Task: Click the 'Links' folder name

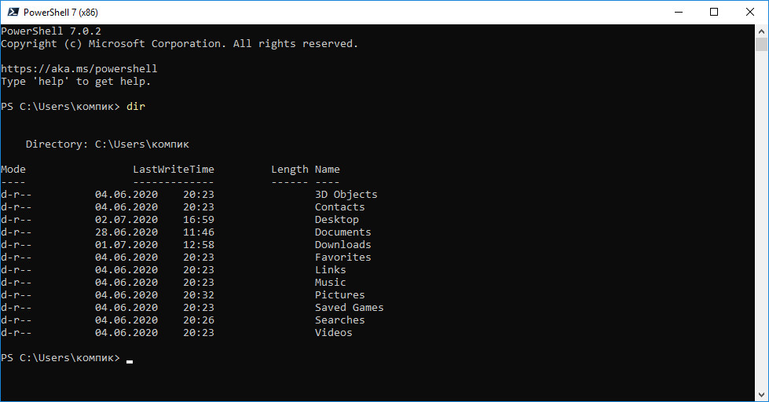Action: point(331,269)
